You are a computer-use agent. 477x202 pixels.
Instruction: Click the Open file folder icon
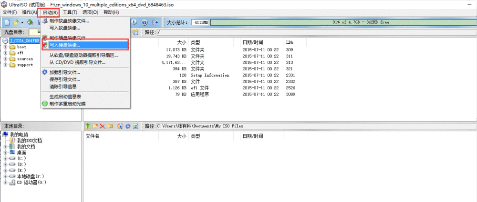tap(16, 22)
